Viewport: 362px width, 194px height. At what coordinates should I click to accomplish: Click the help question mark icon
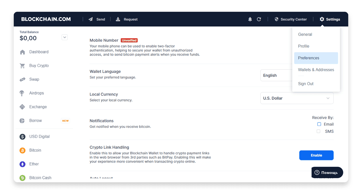pyautogui.click(x=317, y=172)
